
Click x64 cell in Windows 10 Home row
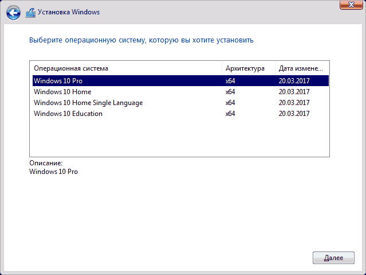point(231,92)
